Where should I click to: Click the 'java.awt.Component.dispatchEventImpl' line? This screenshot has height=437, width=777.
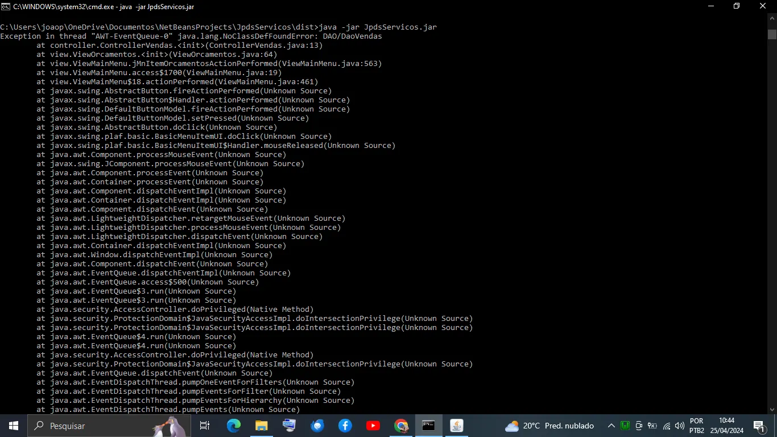[162, 191]
